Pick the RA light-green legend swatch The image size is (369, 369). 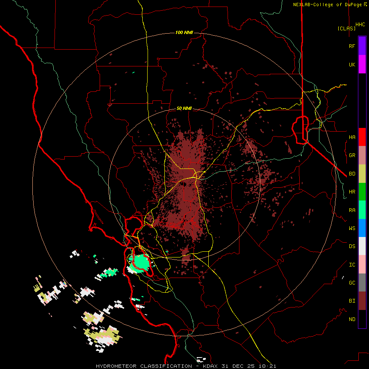pos(362,210)
